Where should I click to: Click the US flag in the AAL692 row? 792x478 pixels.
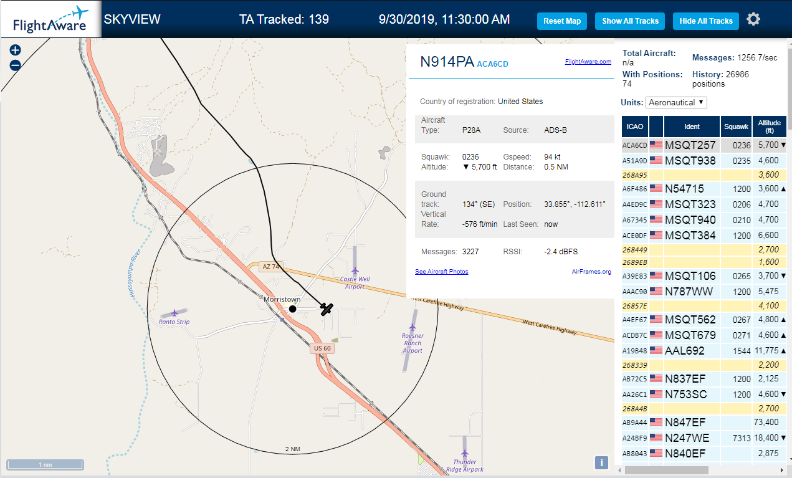coord(656,350)
